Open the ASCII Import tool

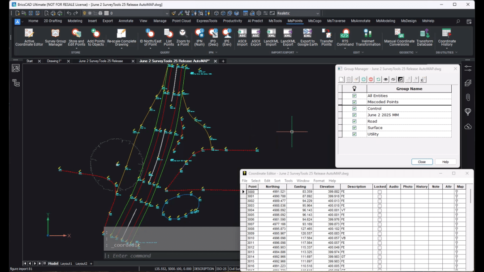(x=242, y=34)
